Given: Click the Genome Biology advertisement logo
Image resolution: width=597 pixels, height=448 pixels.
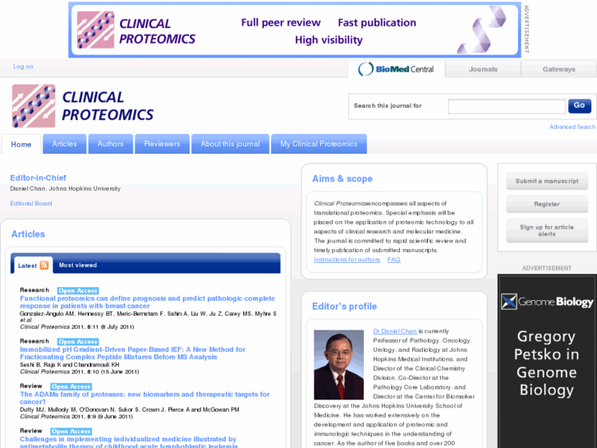Looking at the screenshot, I should 547,302.
